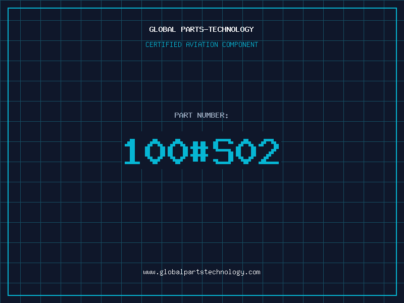Screen dimensions: 404x303
Task: Select the CERTIFIED AVIATION COMPONENT subtitle
Action: 201,44
